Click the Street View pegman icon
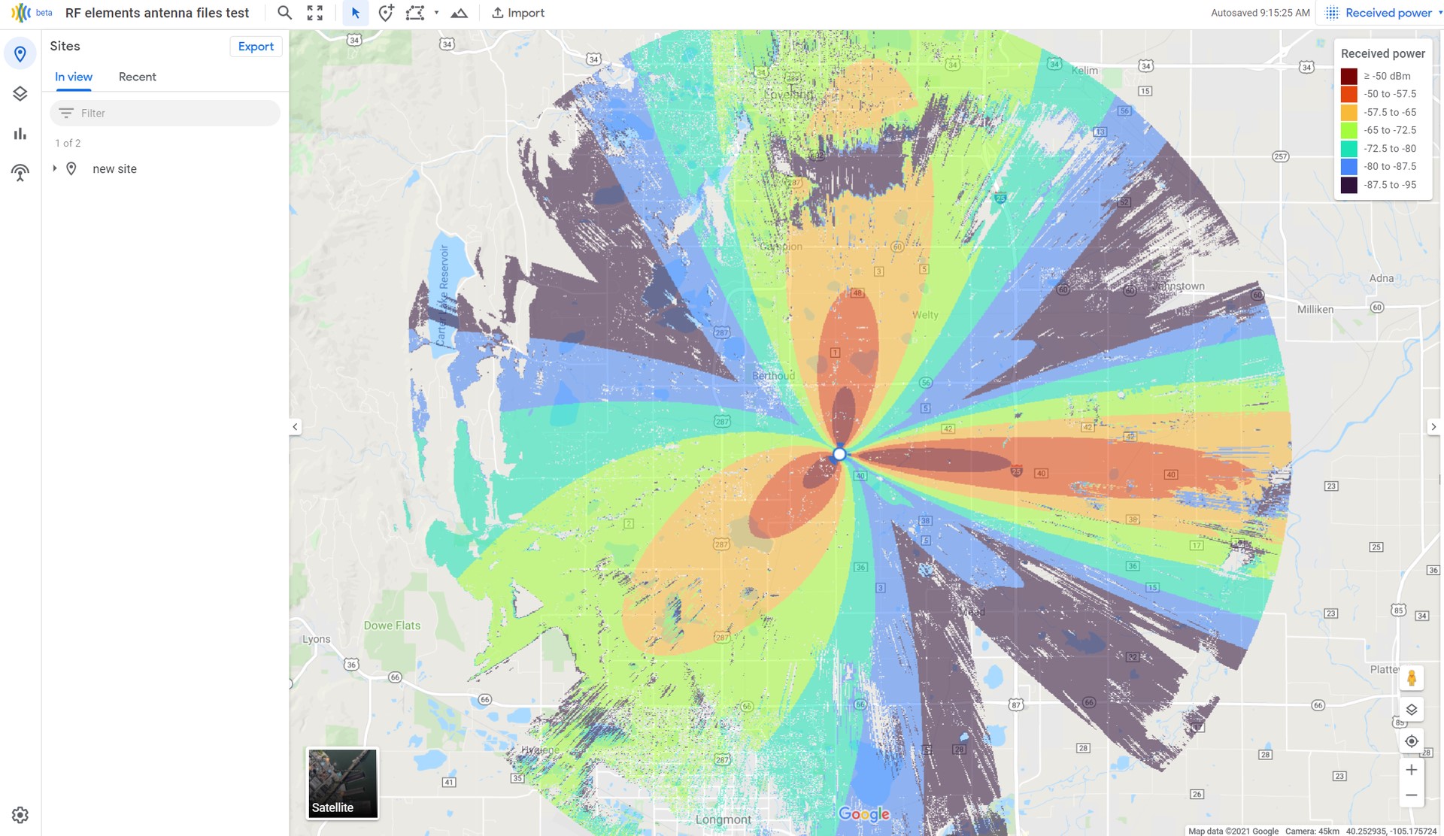This screenshot has height=836, width=1444. click(x=1412, y=678)
